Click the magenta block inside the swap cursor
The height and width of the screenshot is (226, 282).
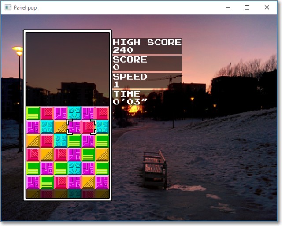(74, 127)
